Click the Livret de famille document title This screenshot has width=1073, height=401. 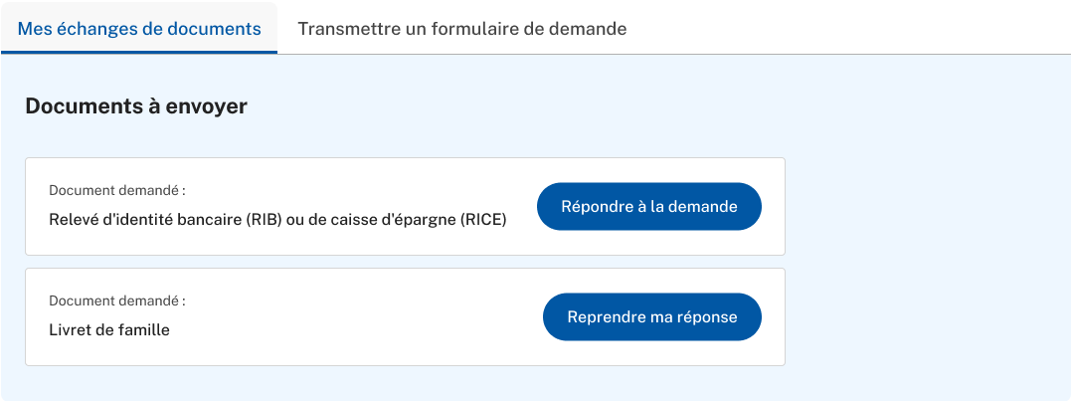[109, 329]
